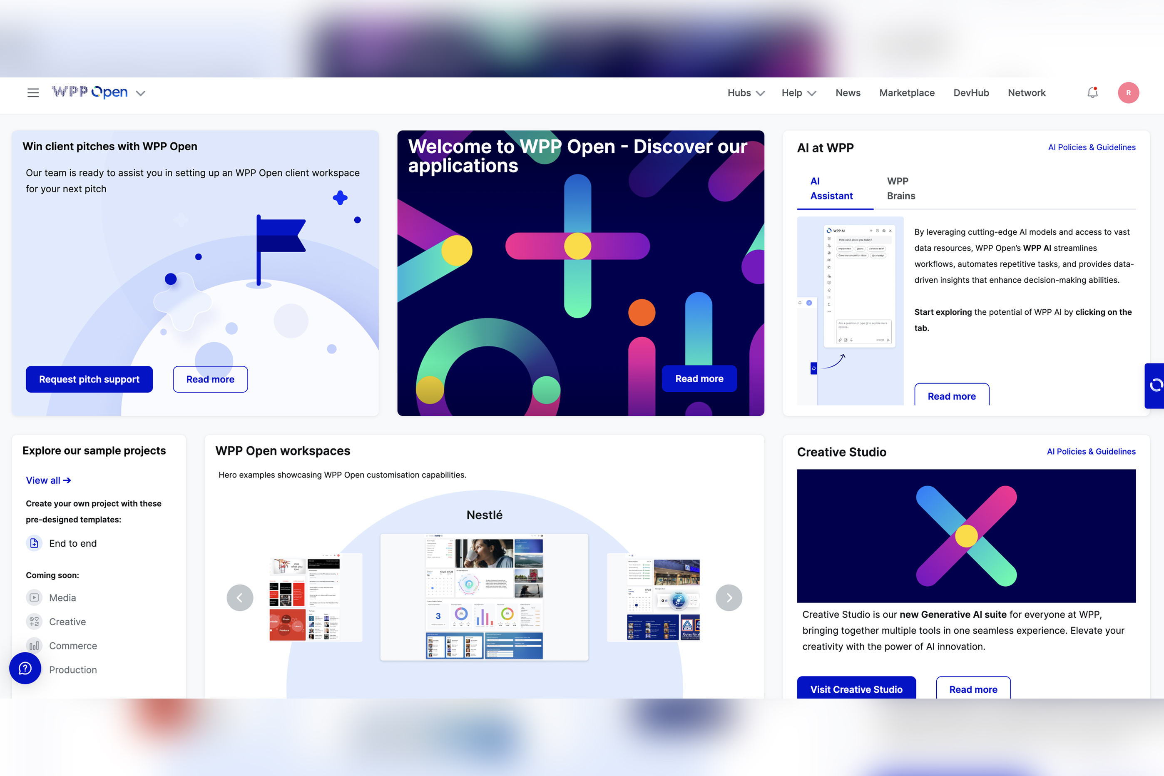Expand the Hubs dropdown menu
This screenshot has width=1164, height=776.
point(746,93)
